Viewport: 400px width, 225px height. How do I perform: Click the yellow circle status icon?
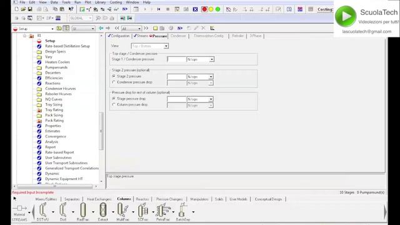point(211,9)
